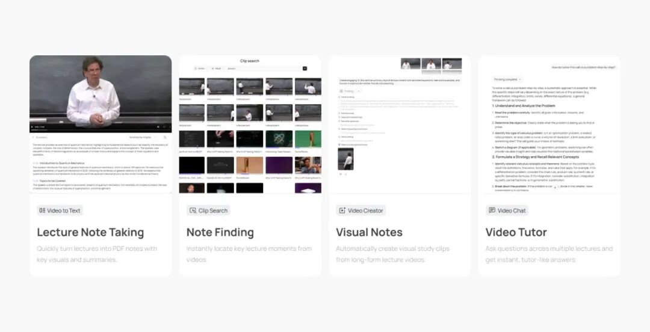Screen dimensions: 650x332
Task: Go back using the chevron beside Summary
Action: point(33,137)
